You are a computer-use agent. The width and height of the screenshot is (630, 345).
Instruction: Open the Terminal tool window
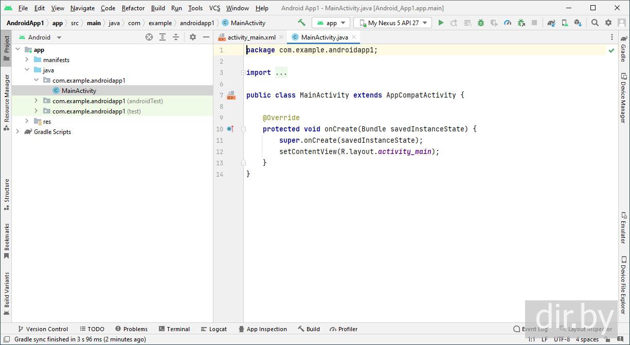[x=174, y=329]
